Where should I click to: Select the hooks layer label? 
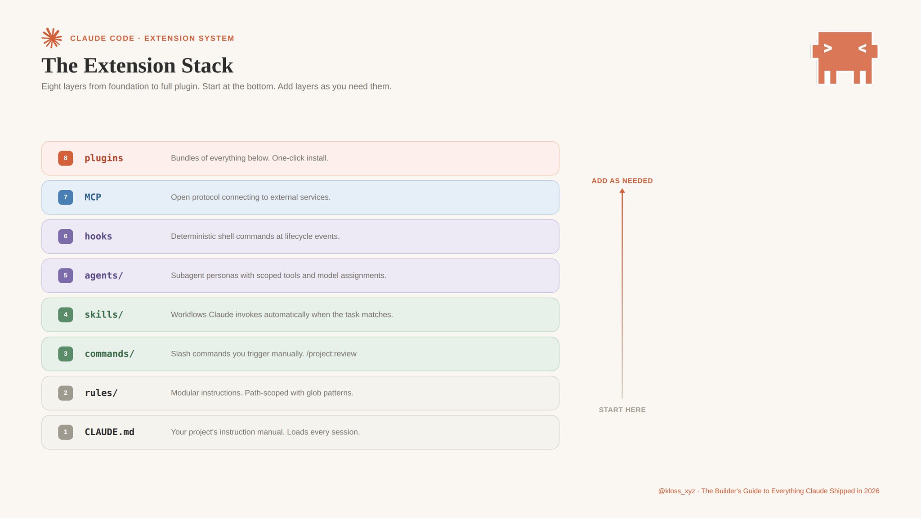[98, 237]
